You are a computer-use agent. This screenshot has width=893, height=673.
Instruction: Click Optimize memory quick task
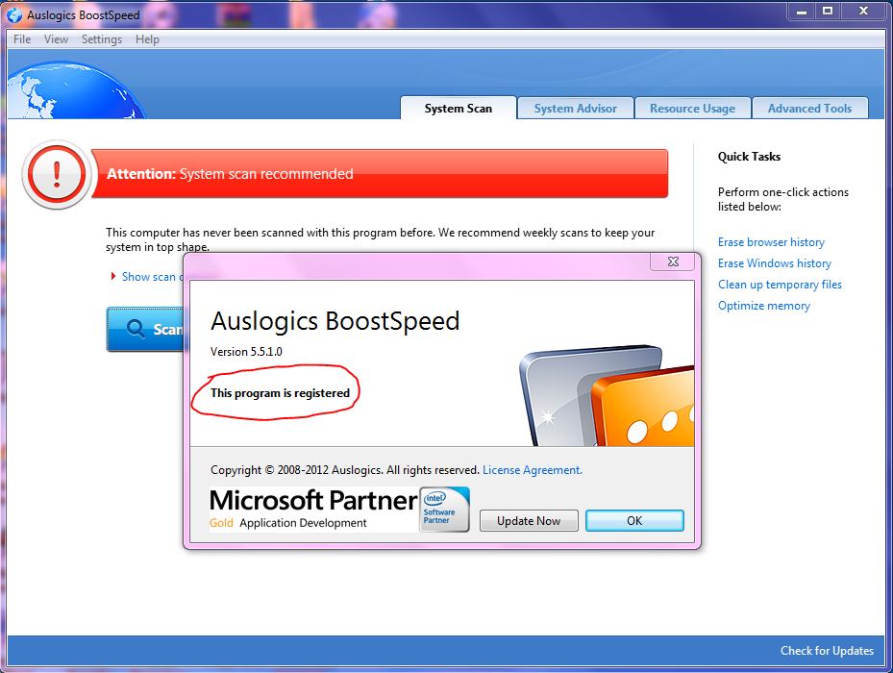pyautogui.click(x=764, y=306)
